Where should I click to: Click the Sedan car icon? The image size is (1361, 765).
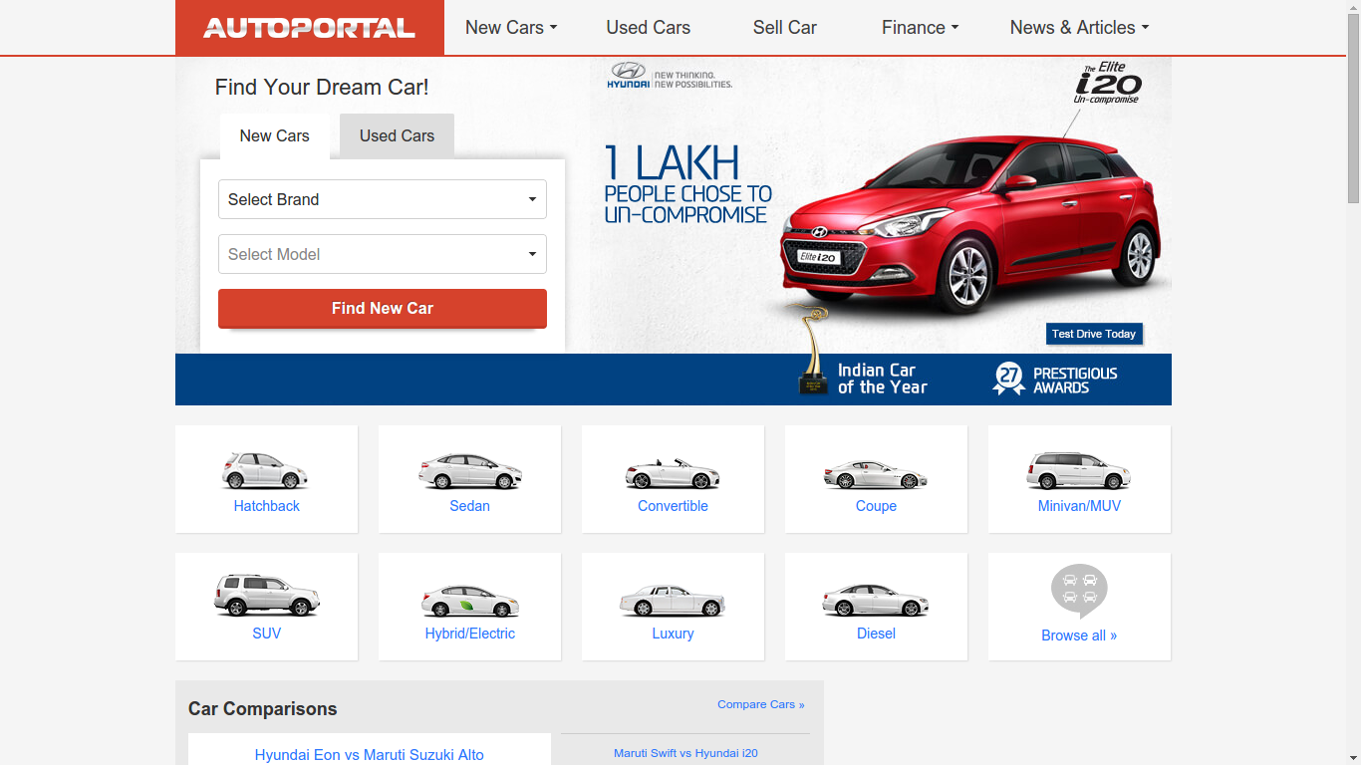pyautogui.click(x=469, y=471)
